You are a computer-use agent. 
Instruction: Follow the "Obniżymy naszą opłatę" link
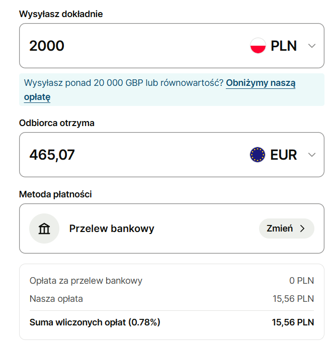point(260,83)
